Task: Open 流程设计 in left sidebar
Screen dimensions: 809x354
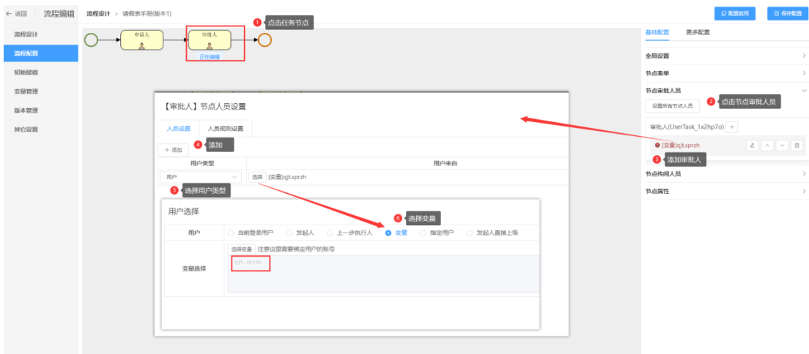Action: 41,34
